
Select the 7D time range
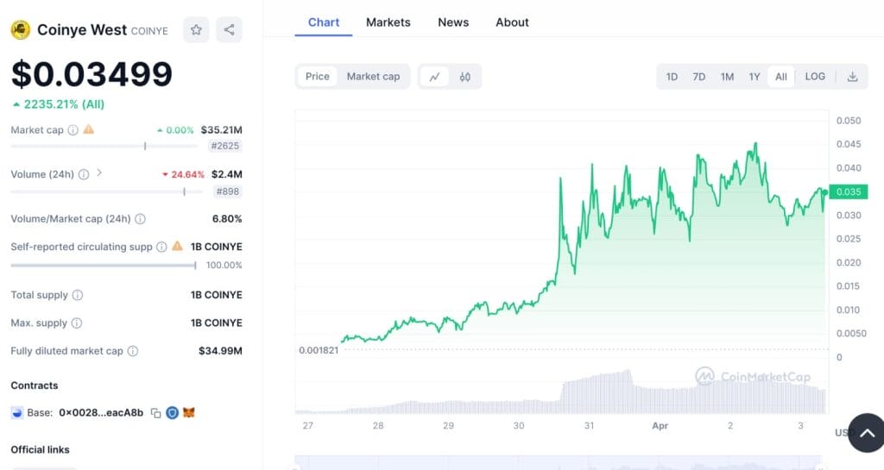(698, 77)
